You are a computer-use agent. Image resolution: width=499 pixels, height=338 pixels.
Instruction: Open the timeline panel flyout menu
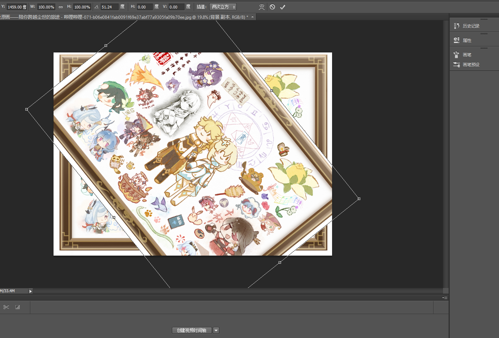tap(445, 298)
